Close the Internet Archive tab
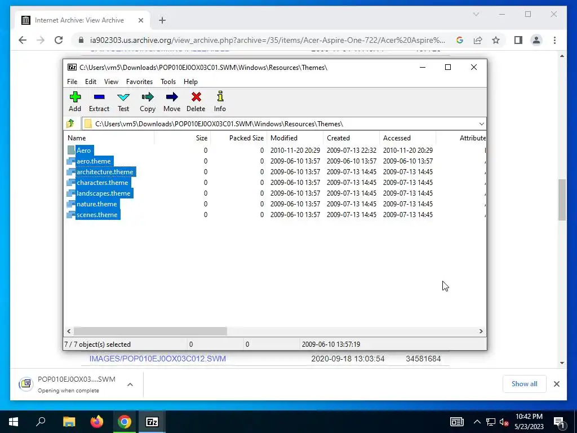This screenshot has width=577, height=433. [140, 20]
